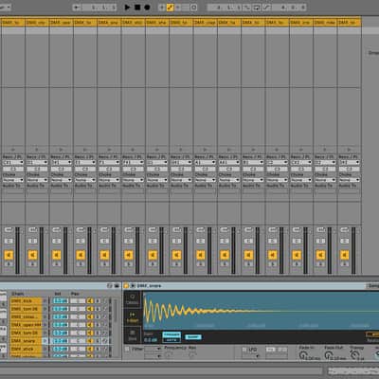Toggle the yellow Automation Arm button
379x379 pixels.
coord(171,8)
